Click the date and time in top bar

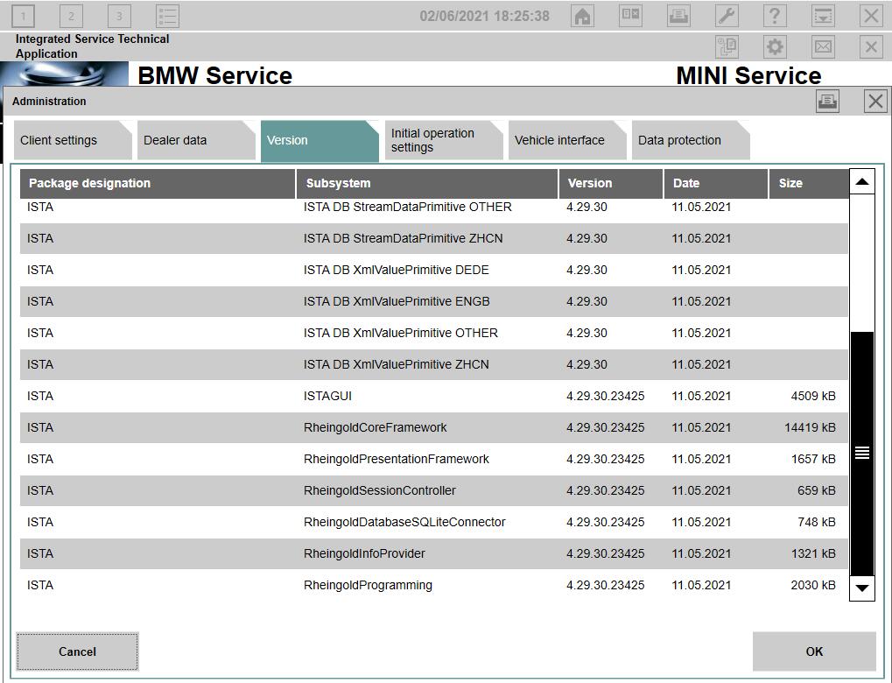[485, 16]
